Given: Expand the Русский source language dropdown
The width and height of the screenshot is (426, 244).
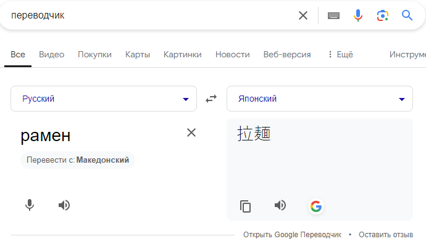Looking at the screenshot, I should click(x=104, y=99).
